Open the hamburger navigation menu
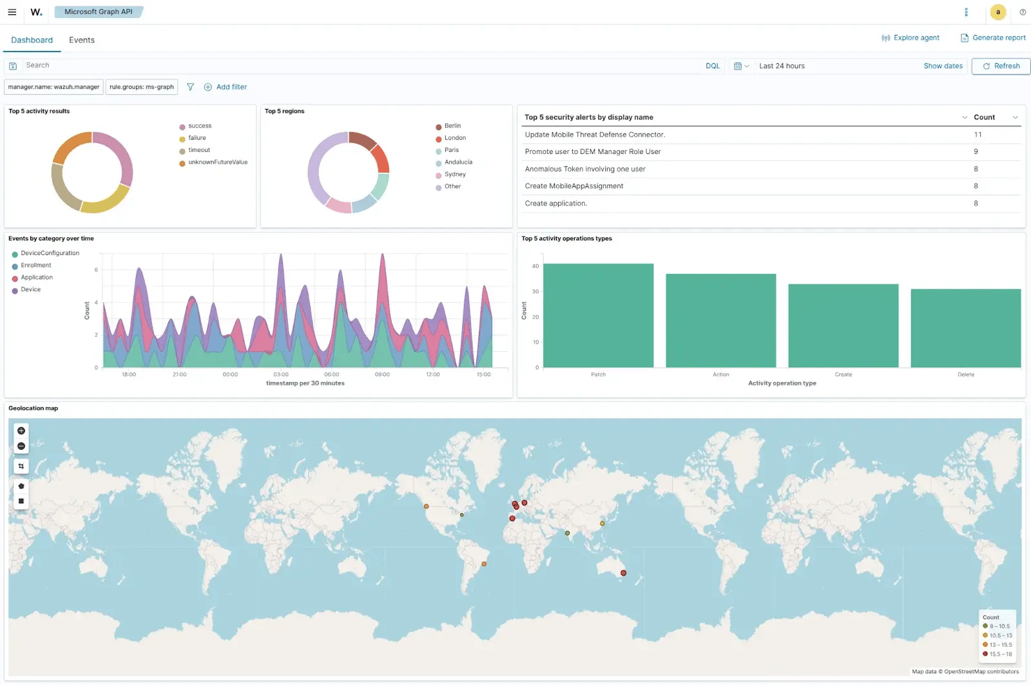This screenshot has width=1031, height=685. coord(12,12)
